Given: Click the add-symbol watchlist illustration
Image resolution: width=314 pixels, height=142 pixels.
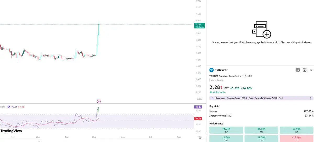Looking at the screenshot, I should point(261,30).
